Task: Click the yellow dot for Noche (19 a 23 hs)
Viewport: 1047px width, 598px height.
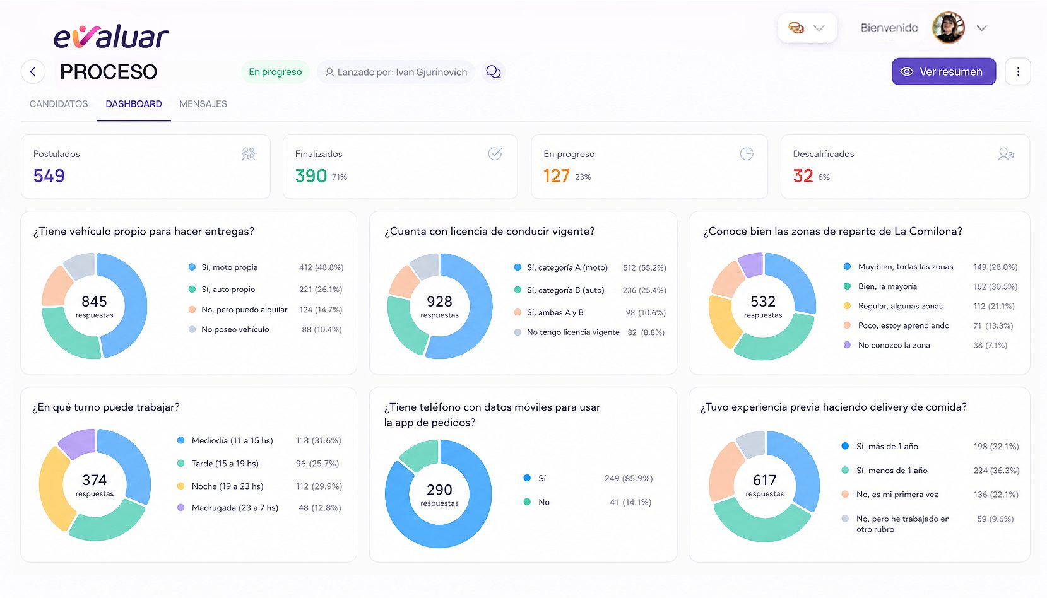Action: click(180, 486)
